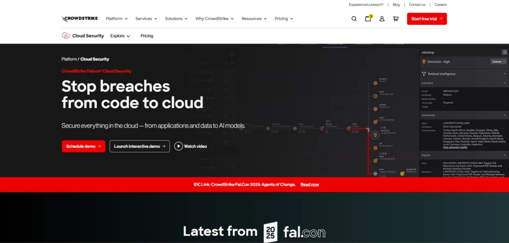Click the Related intelligence graph icon
The image size is (509, 243).
424,74
